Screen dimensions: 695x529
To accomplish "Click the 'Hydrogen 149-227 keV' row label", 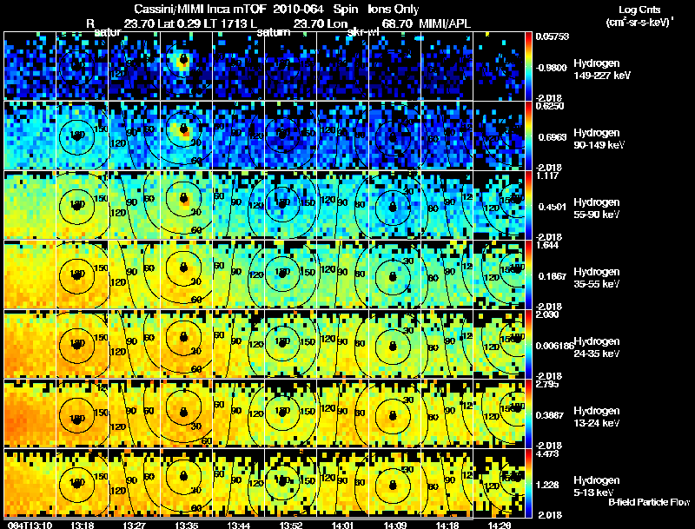I will pos(602,69).
